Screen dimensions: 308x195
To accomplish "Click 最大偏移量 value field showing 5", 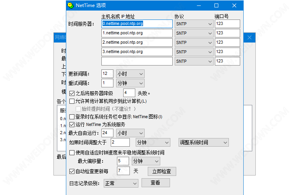I will pos(123,161).
